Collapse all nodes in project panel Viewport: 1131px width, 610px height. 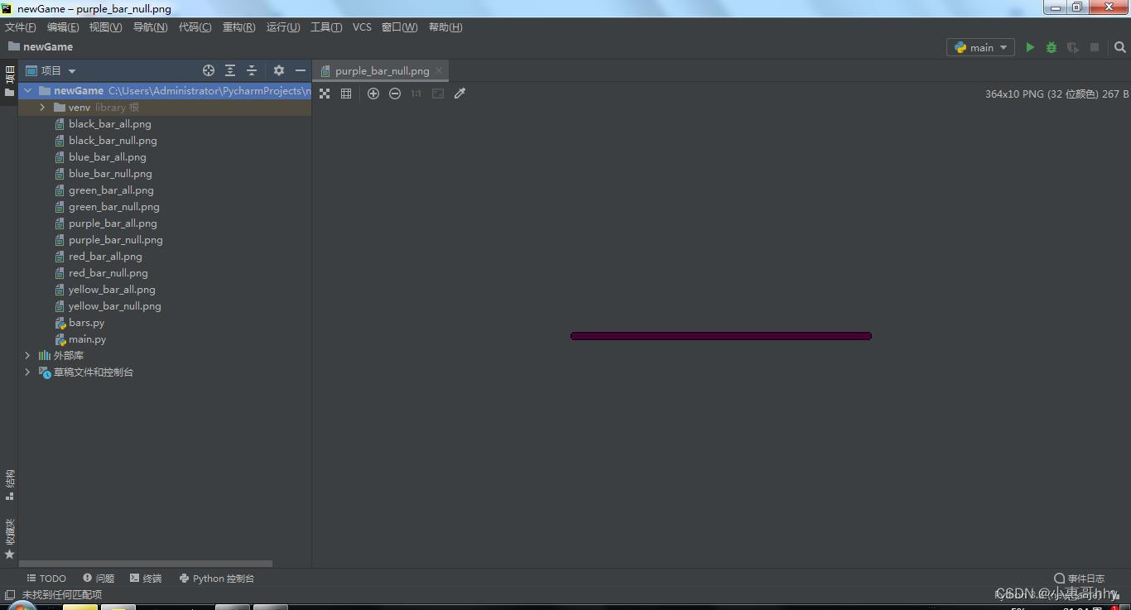coord(252,70)
